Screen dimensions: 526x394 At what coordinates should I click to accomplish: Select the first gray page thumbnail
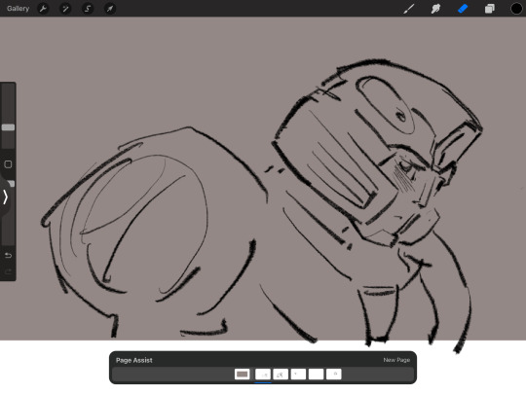click(243, 374)
